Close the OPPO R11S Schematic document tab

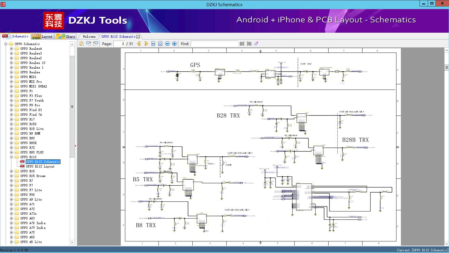click(x=138, y=36)
